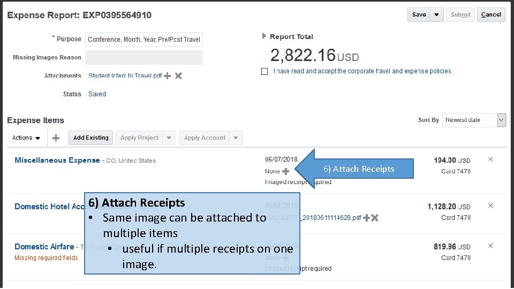The height and width of the screenshot is (289, 514).
Task: Open the hotel receipt pdf link
Action: point(331,218)
